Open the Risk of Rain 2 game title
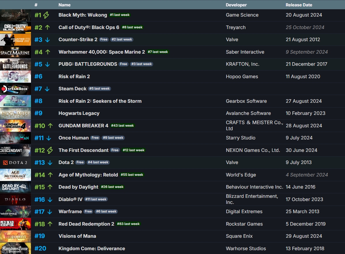The image size is (345, 254). 74,77
